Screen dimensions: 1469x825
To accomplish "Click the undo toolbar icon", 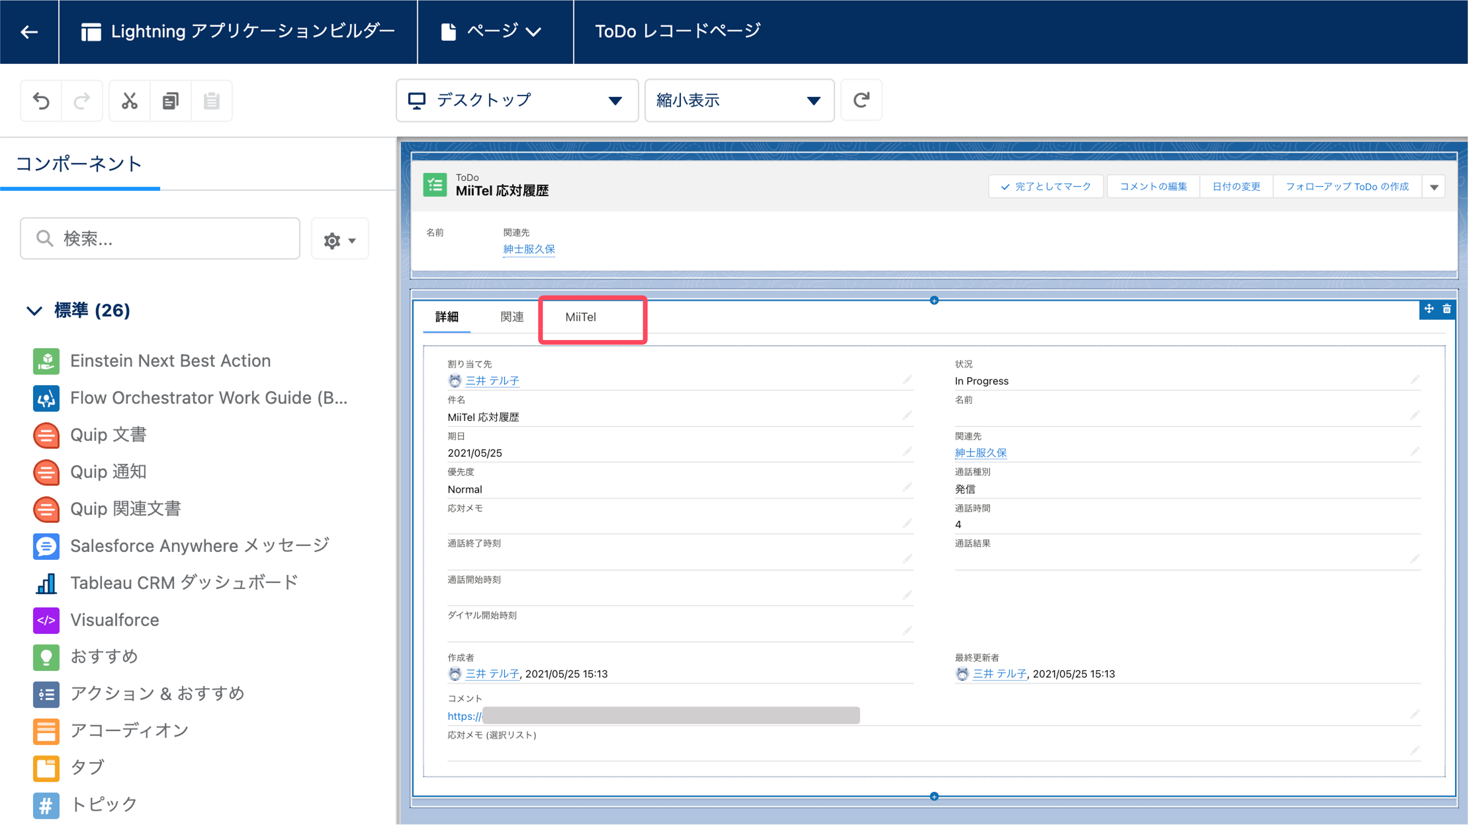I will 41,101.
